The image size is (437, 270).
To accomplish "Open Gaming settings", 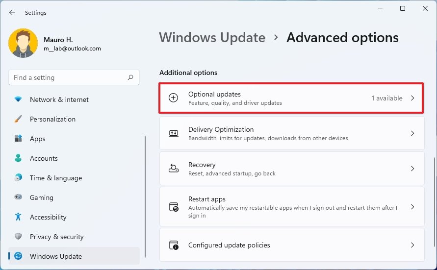I will pyautogui.click(x=74, y=197).
